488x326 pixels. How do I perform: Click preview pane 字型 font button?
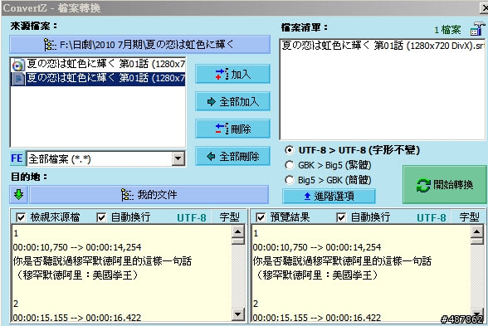(469, 217)
